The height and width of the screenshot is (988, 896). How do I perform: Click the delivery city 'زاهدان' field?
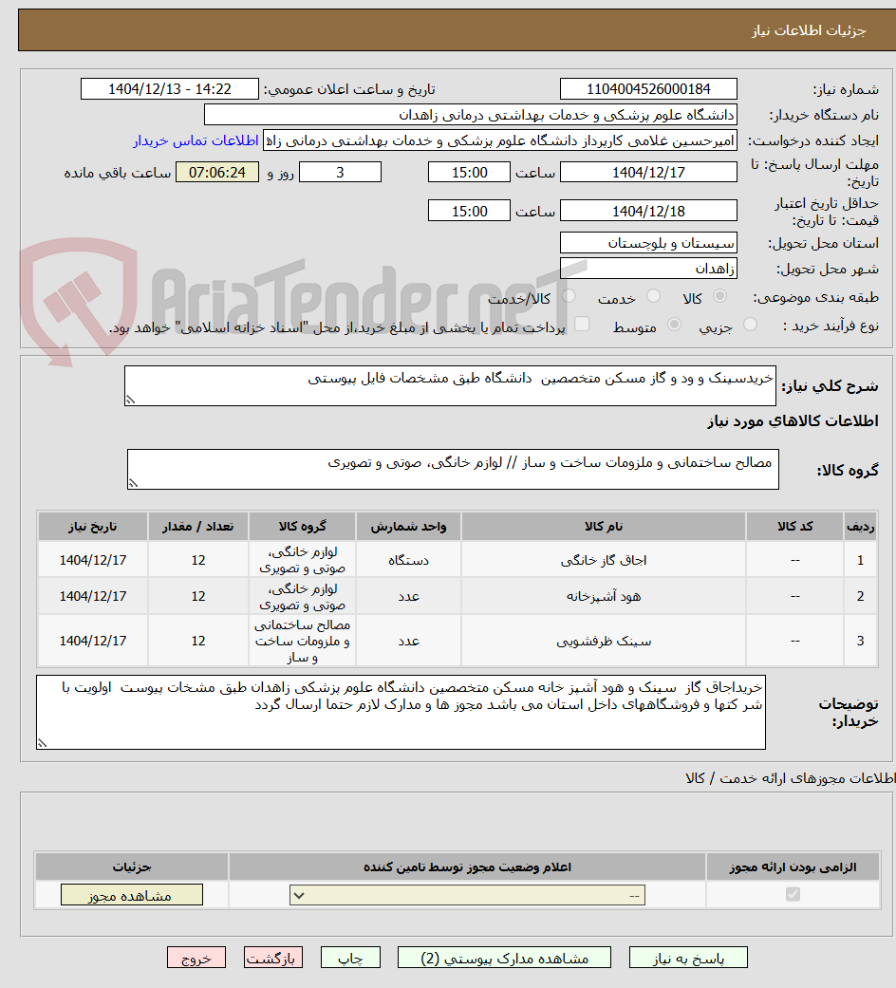coord(648,269)
